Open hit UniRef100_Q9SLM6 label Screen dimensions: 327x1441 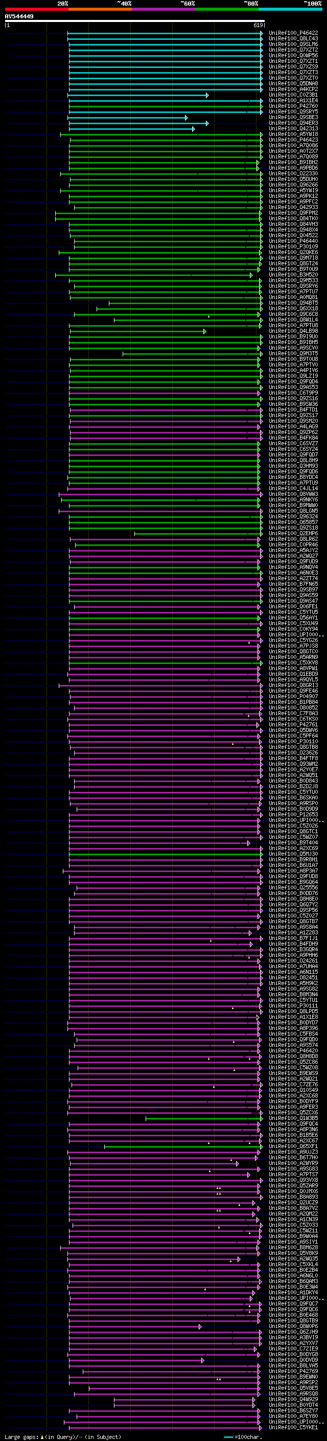[293, 44]
